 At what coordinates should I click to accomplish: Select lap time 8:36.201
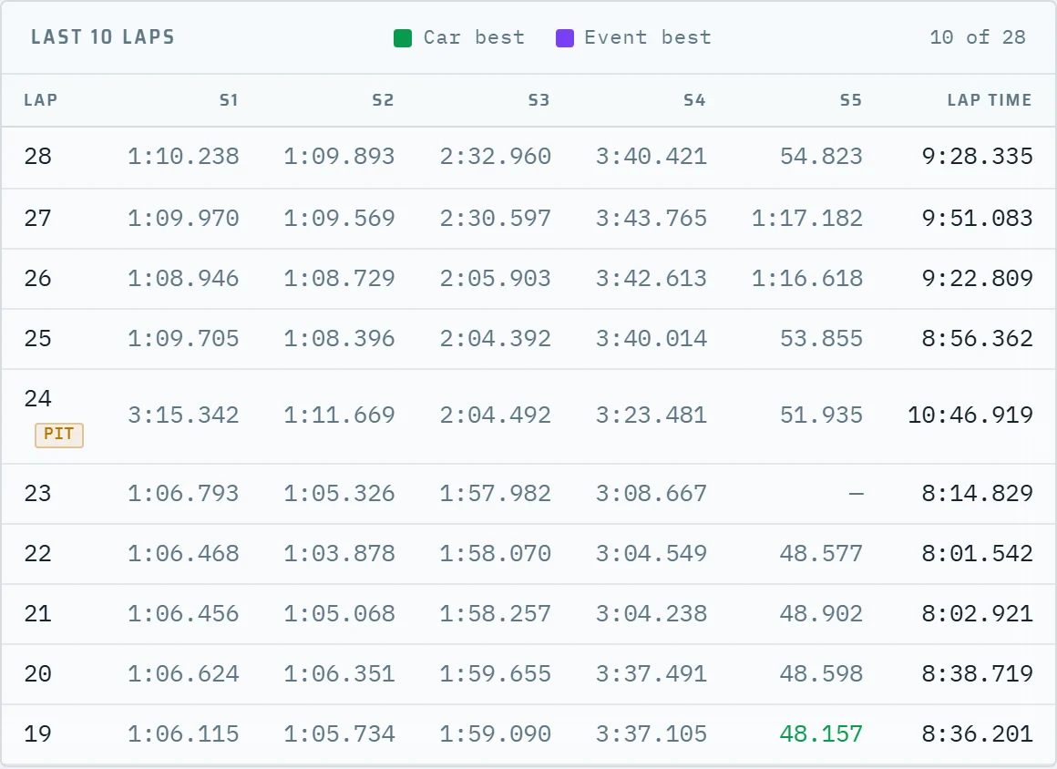pyautogui.click(x=978, y=734)
